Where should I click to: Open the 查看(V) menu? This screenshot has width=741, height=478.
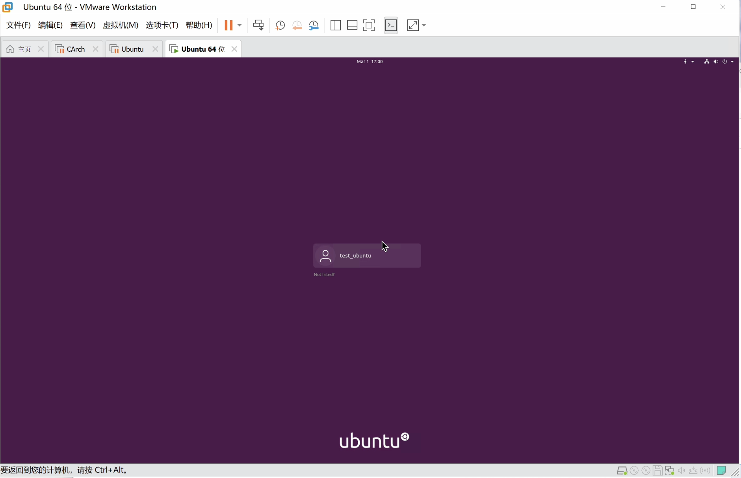[x=83, y=25]
